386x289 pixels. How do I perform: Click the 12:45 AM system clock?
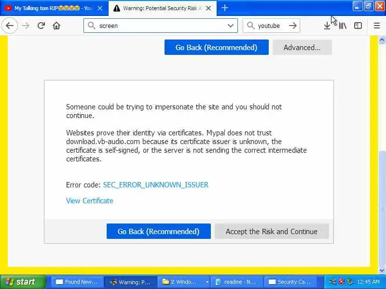369,282
